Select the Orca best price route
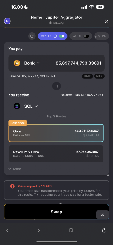This screenshot has width=113, height=245. pos(56,133)
